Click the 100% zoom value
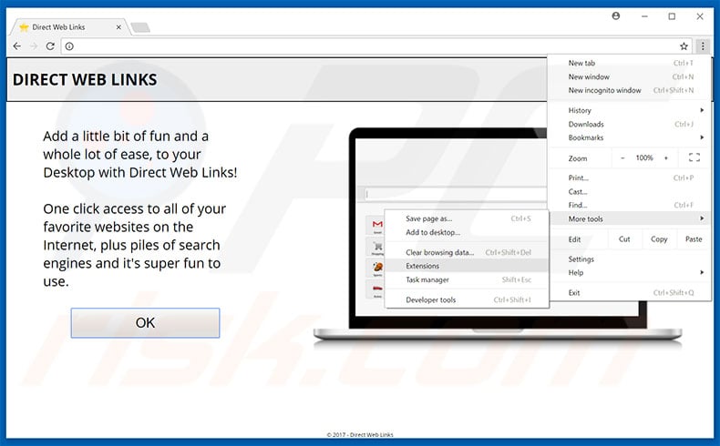Screen dimensions: 720x446 click(644, 157)
